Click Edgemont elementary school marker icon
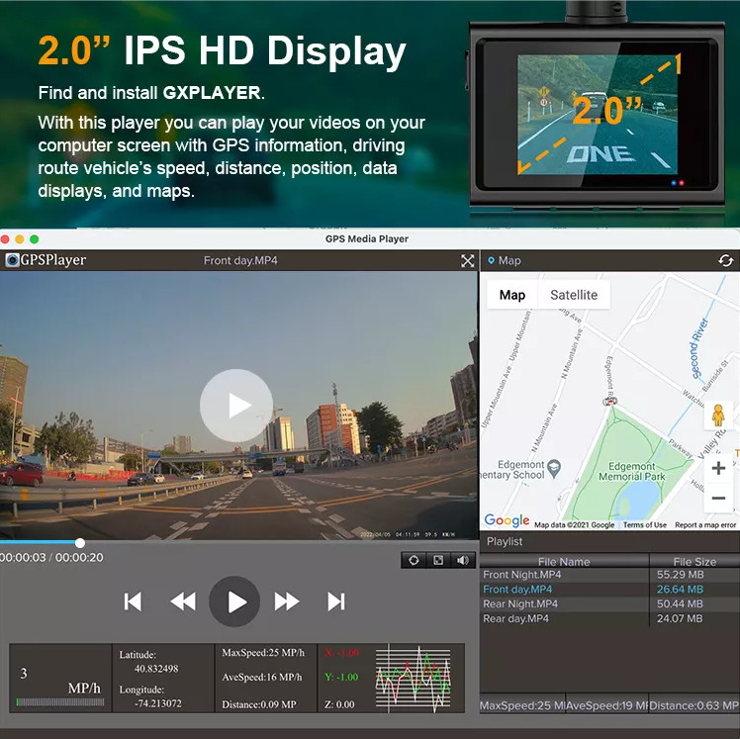 (554, 468)
